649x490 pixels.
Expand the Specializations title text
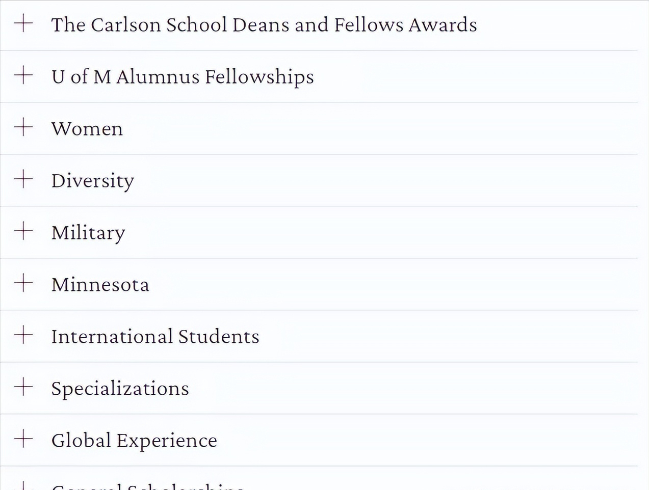[120, 389]
